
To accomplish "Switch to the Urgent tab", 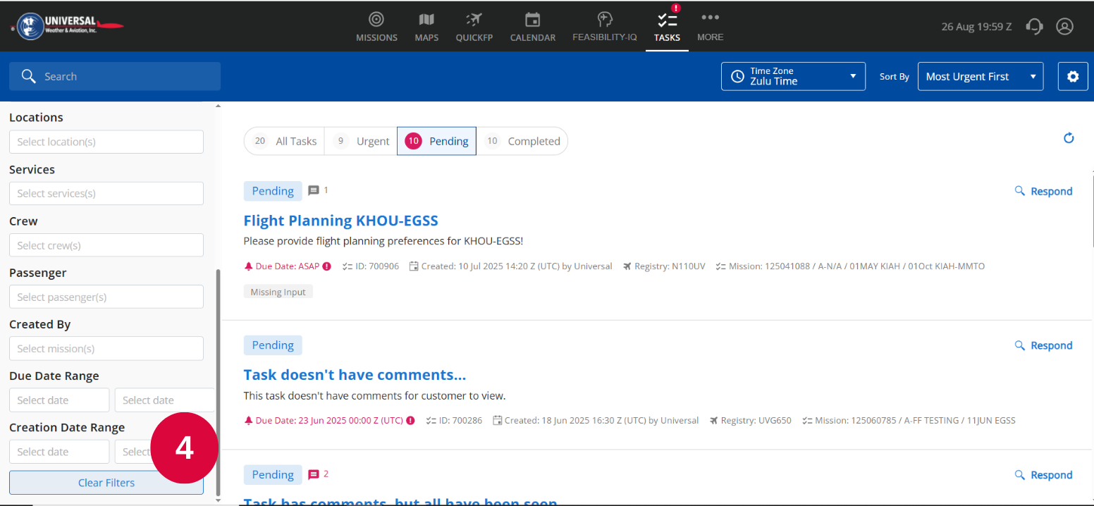I will 361,141.
